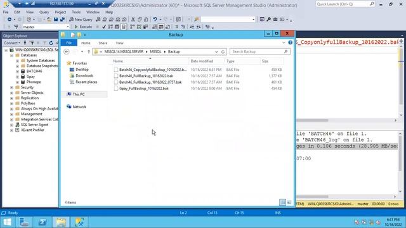Click the Windows Start button
The height and width of the screenshot is (228, 406).
[x=7, y=222]
